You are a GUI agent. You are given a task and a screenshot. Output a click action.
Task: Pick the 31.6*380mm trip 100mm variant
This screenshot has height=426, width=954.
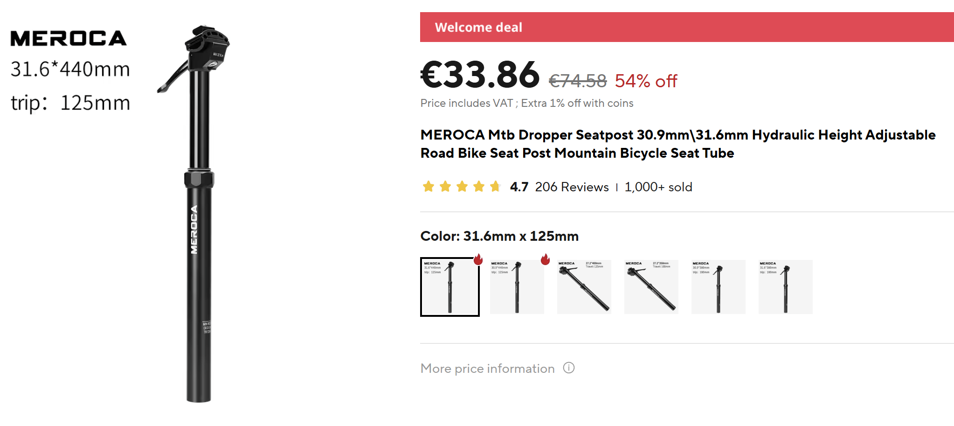tap(786, 287)
